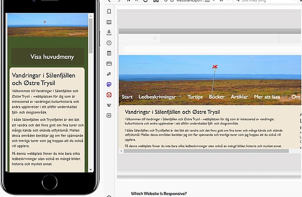The height and width of the screenshot is (197, 302).
Task: Expand the Mer att läsa dropdown
Action: pyautogui.click(x=284, y=97)
